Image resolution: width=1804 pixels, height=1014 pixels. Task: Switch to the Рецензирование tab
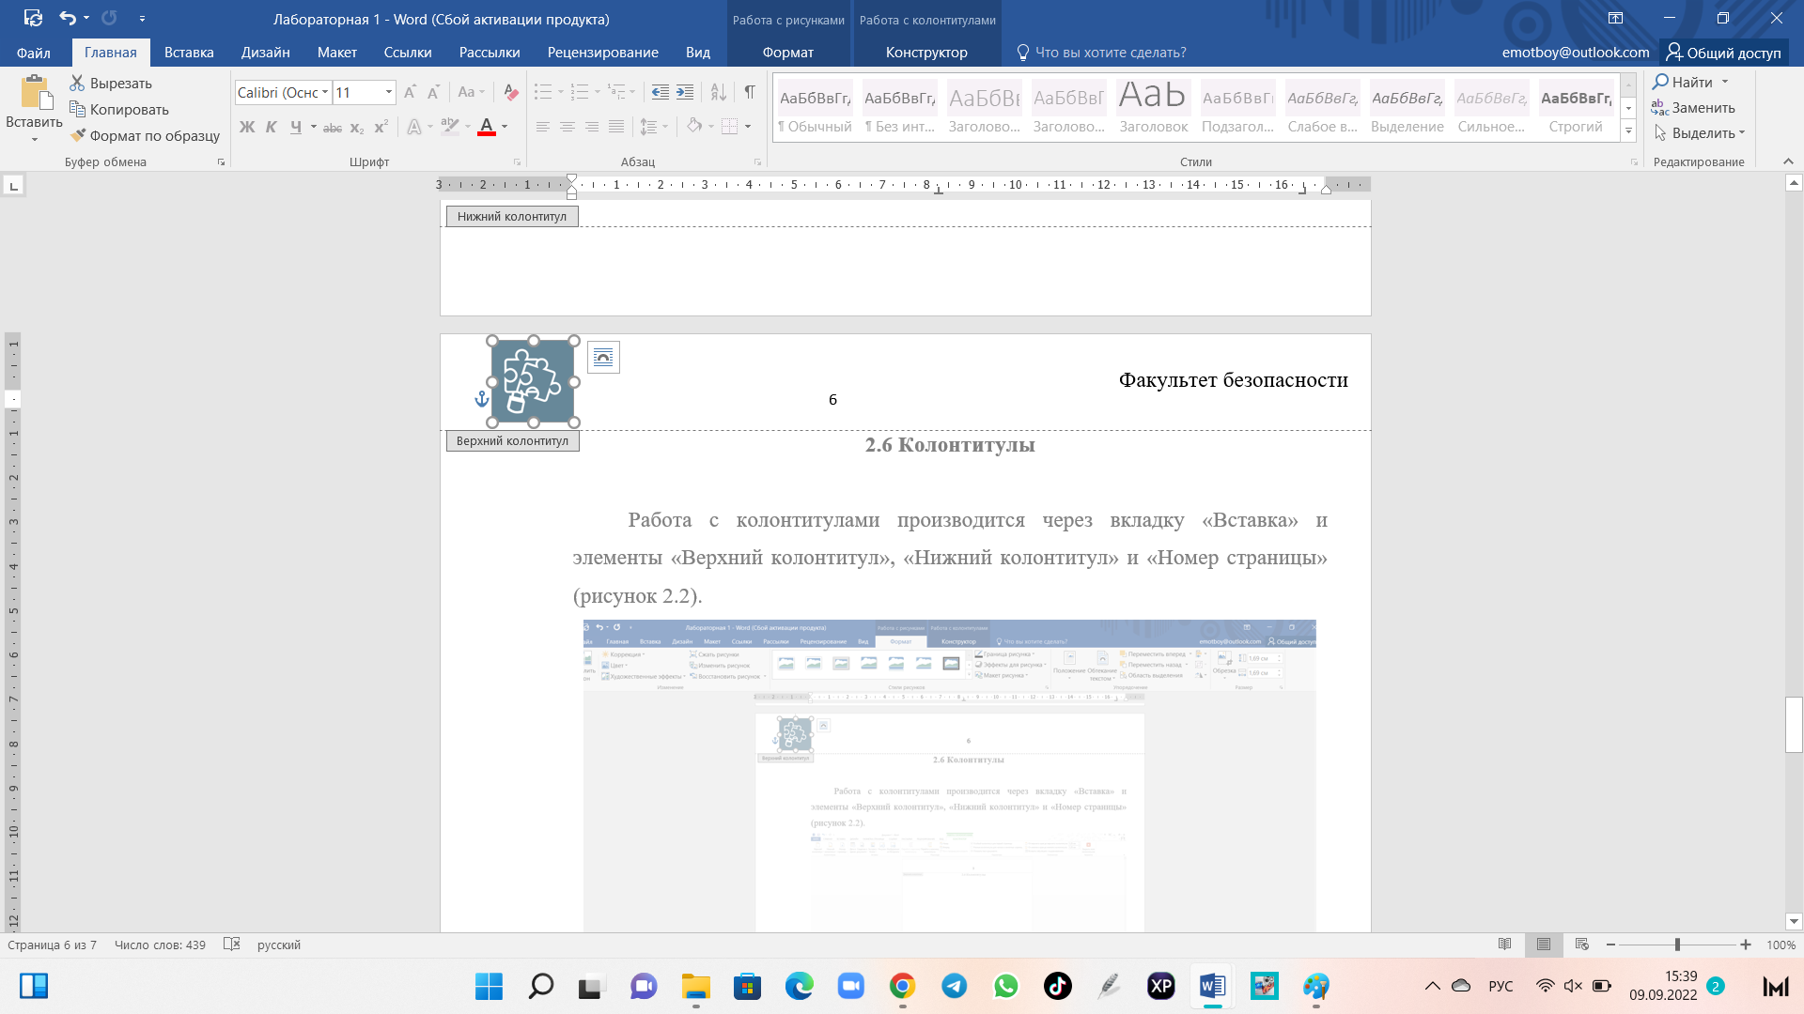(x=602, y=53)
